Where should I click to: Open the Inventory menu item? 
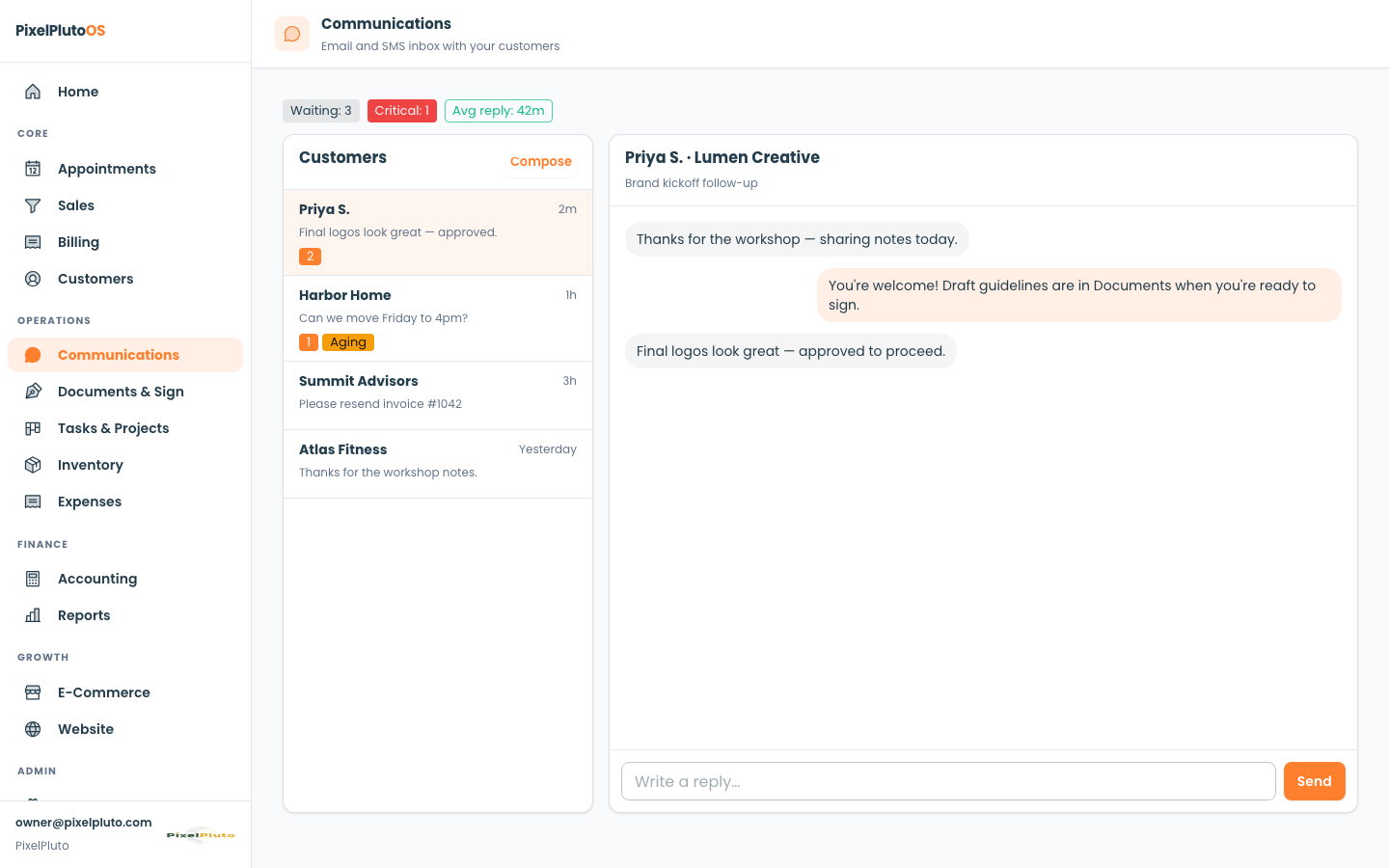125,465
